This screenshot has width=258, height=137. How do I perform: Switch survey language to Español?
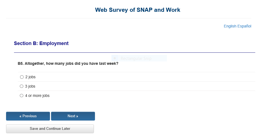(244, 26)
